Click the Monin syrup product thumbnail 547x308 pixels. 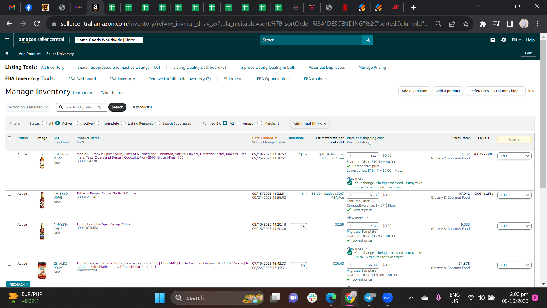tap(42, 161)
